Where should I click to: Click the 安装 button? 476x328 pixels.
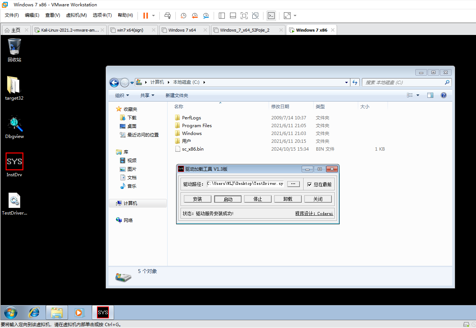(198, 199)
